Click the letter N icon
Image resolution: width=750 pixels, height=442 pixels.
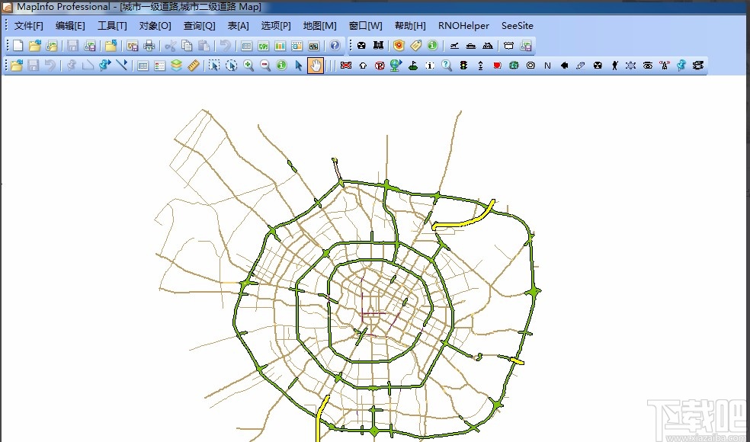coord(547,65)
